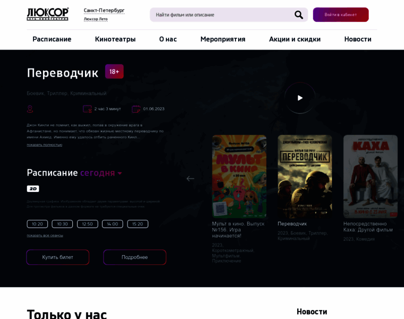Click the duration clock icon
Image resolution: width=404 pixels, height=319 pixels.
[x=87, y=109]
